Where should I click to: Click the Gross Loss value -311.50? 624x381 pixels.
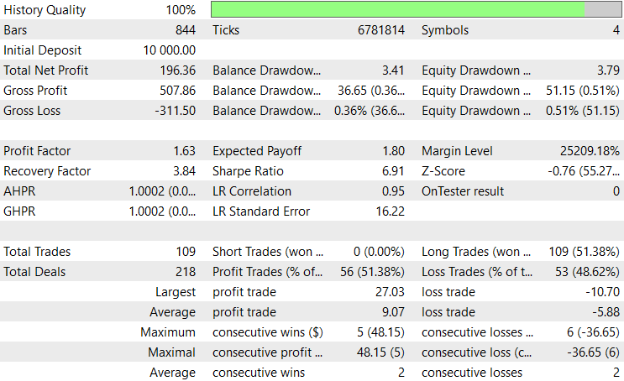click(x=175, y=111)
